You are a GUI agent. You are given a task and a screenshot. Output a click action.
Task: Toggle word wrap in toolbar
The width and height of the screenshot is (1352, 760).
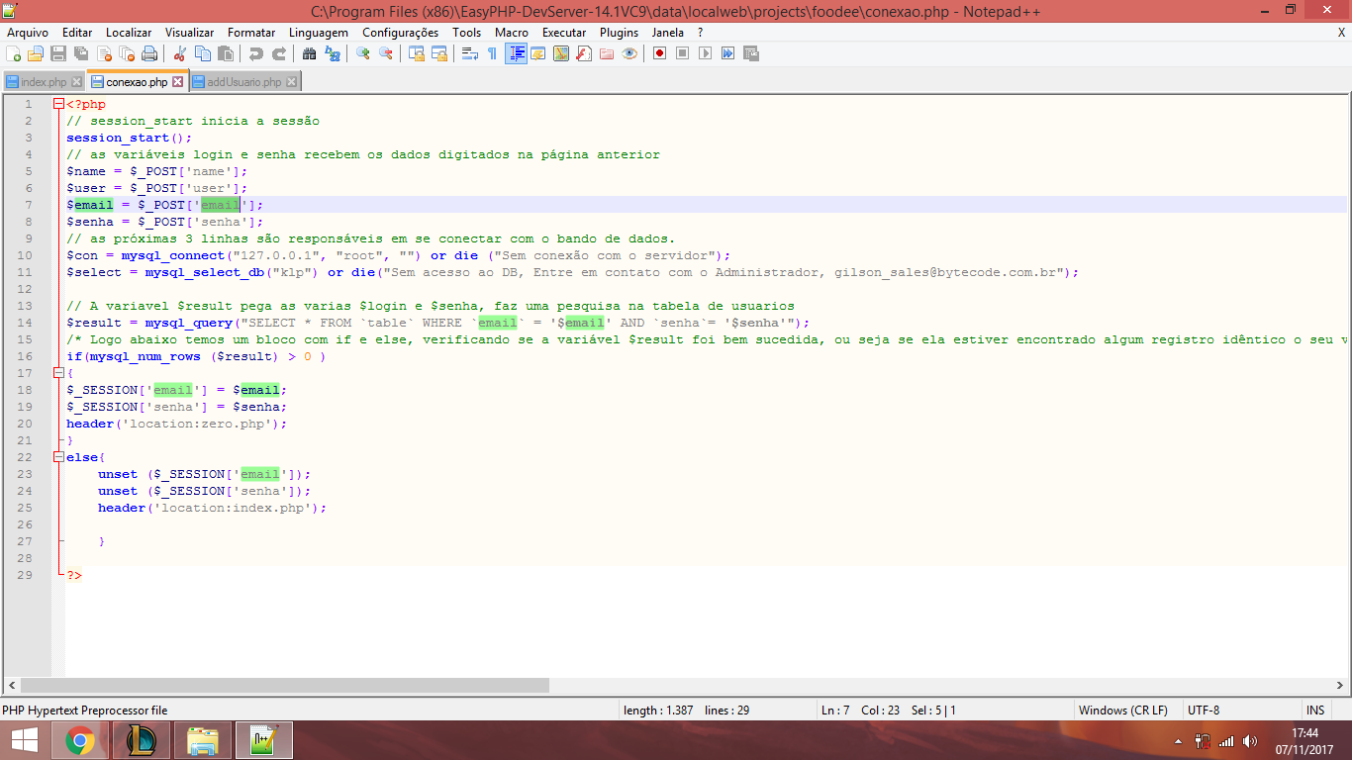tap(470, 53)
